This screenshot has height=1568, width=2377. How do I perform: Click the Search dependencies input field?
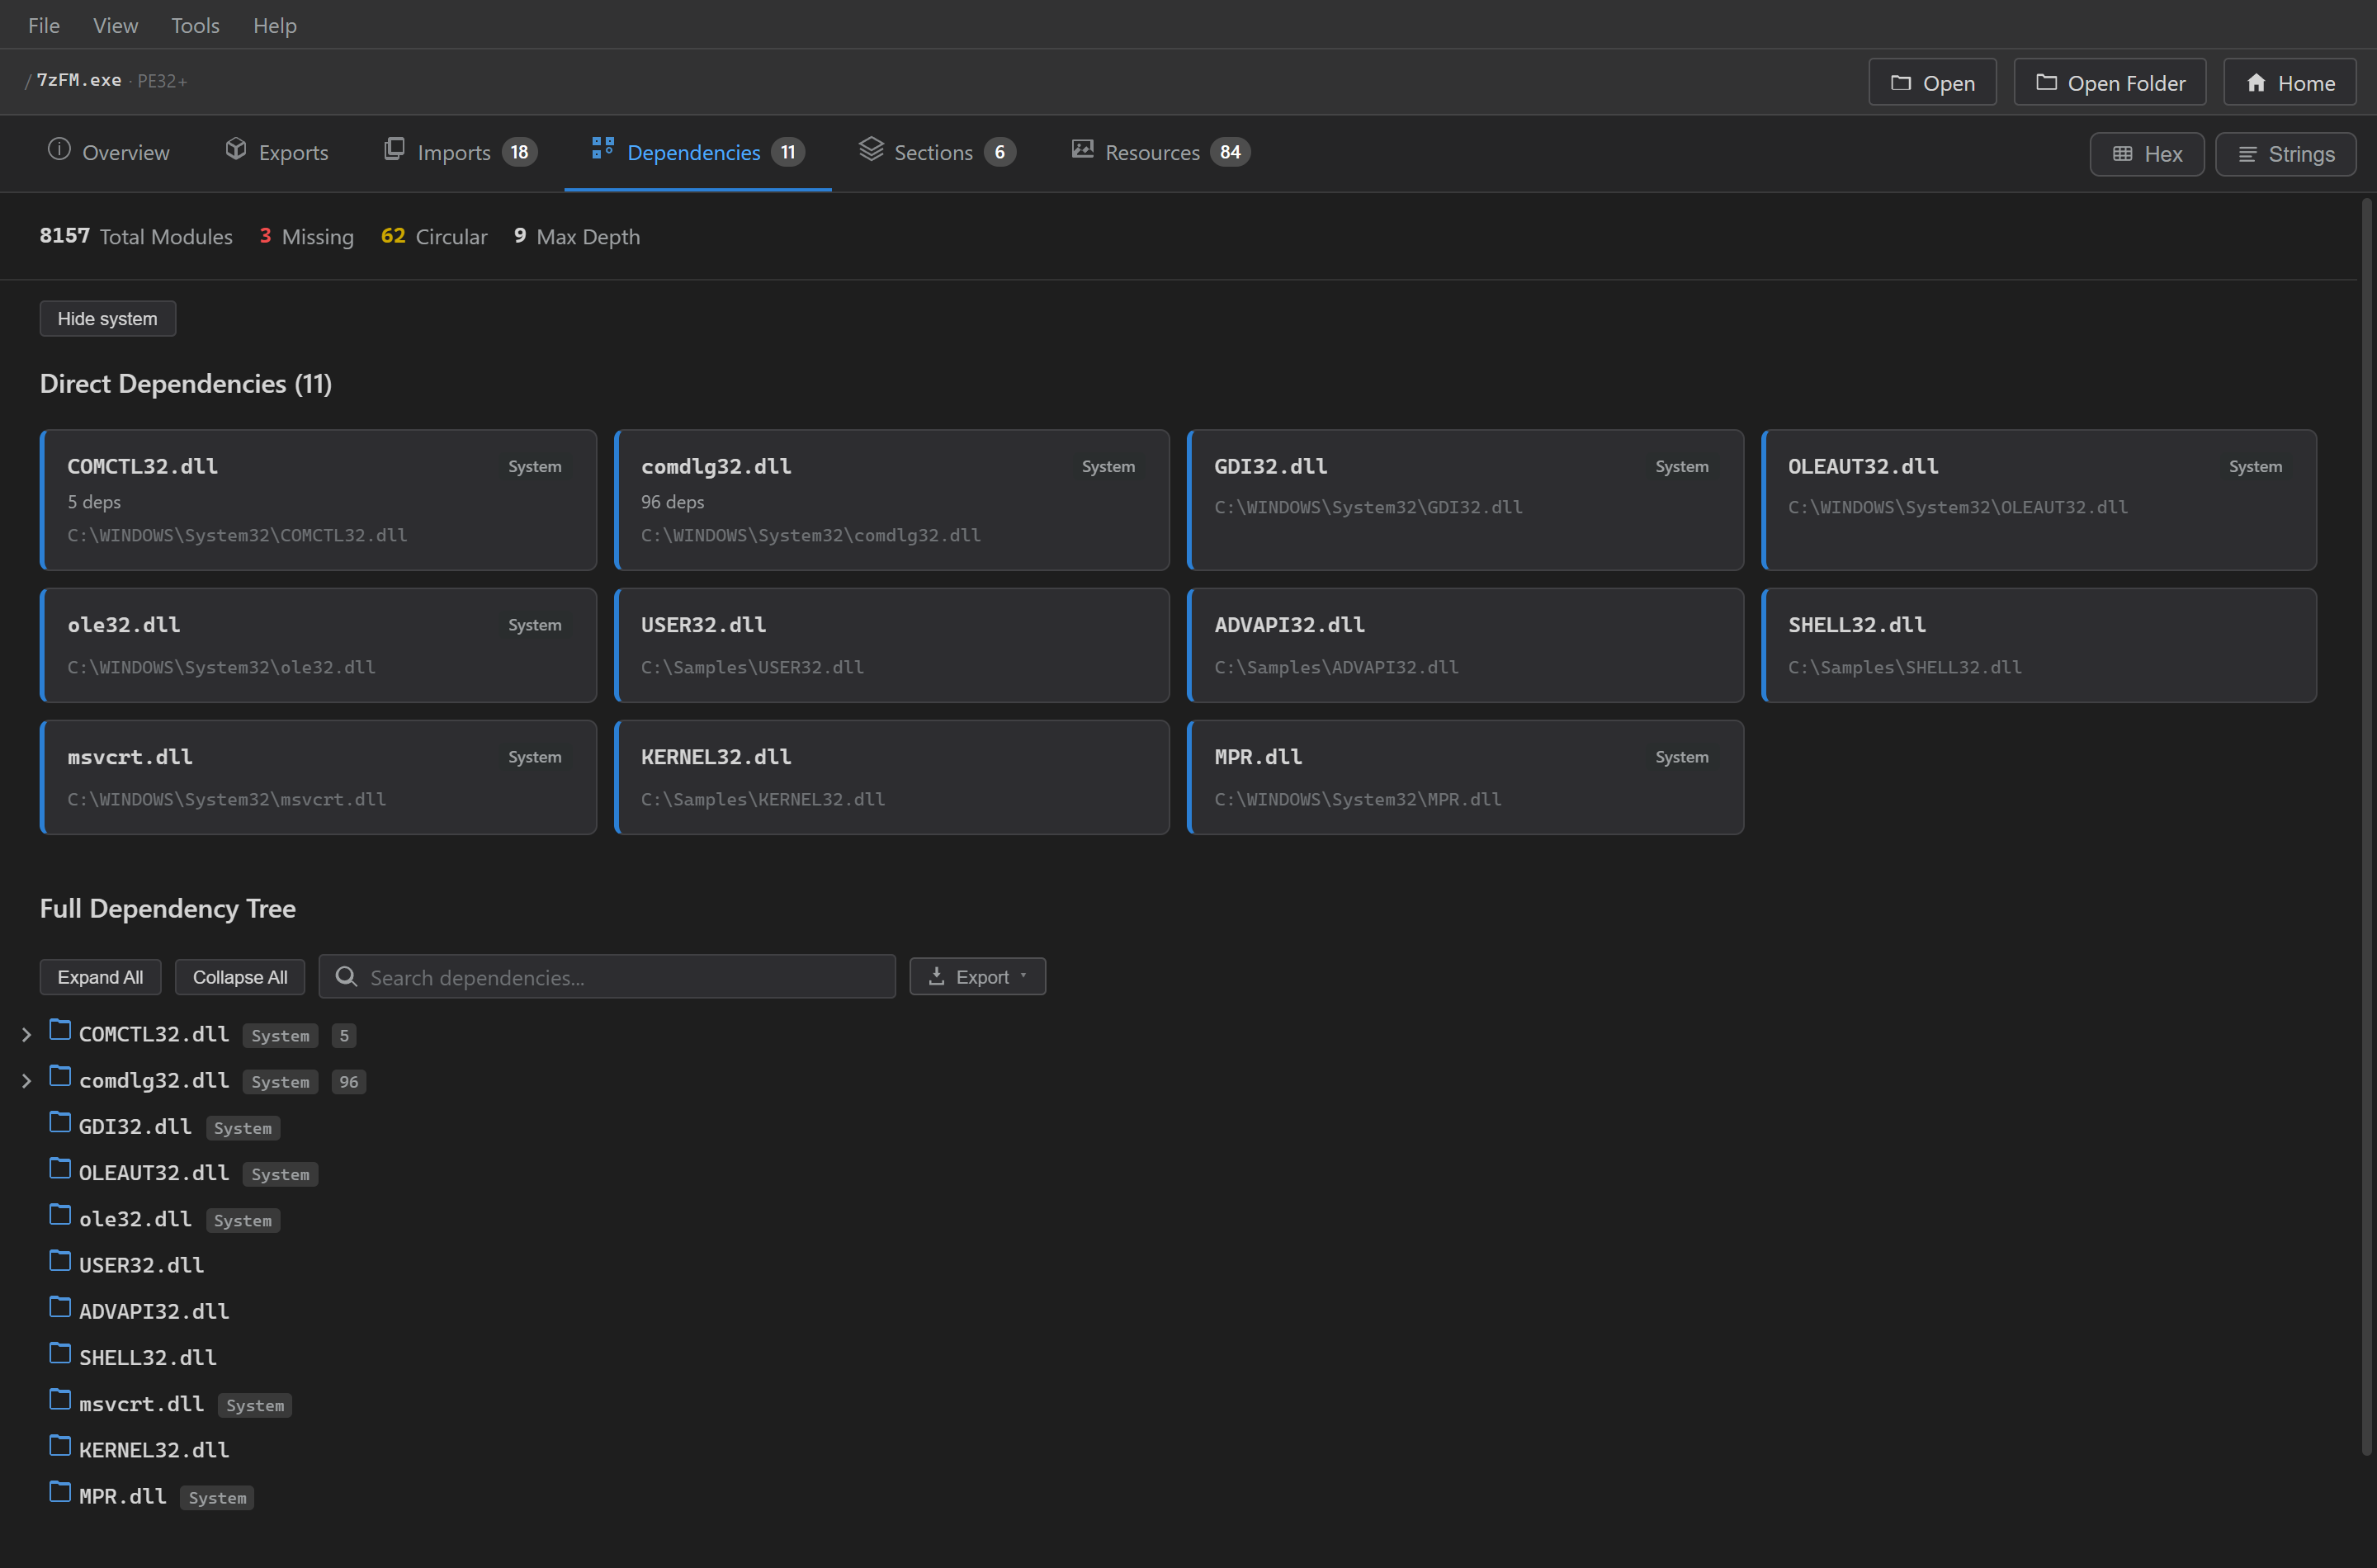coord(607,977)
